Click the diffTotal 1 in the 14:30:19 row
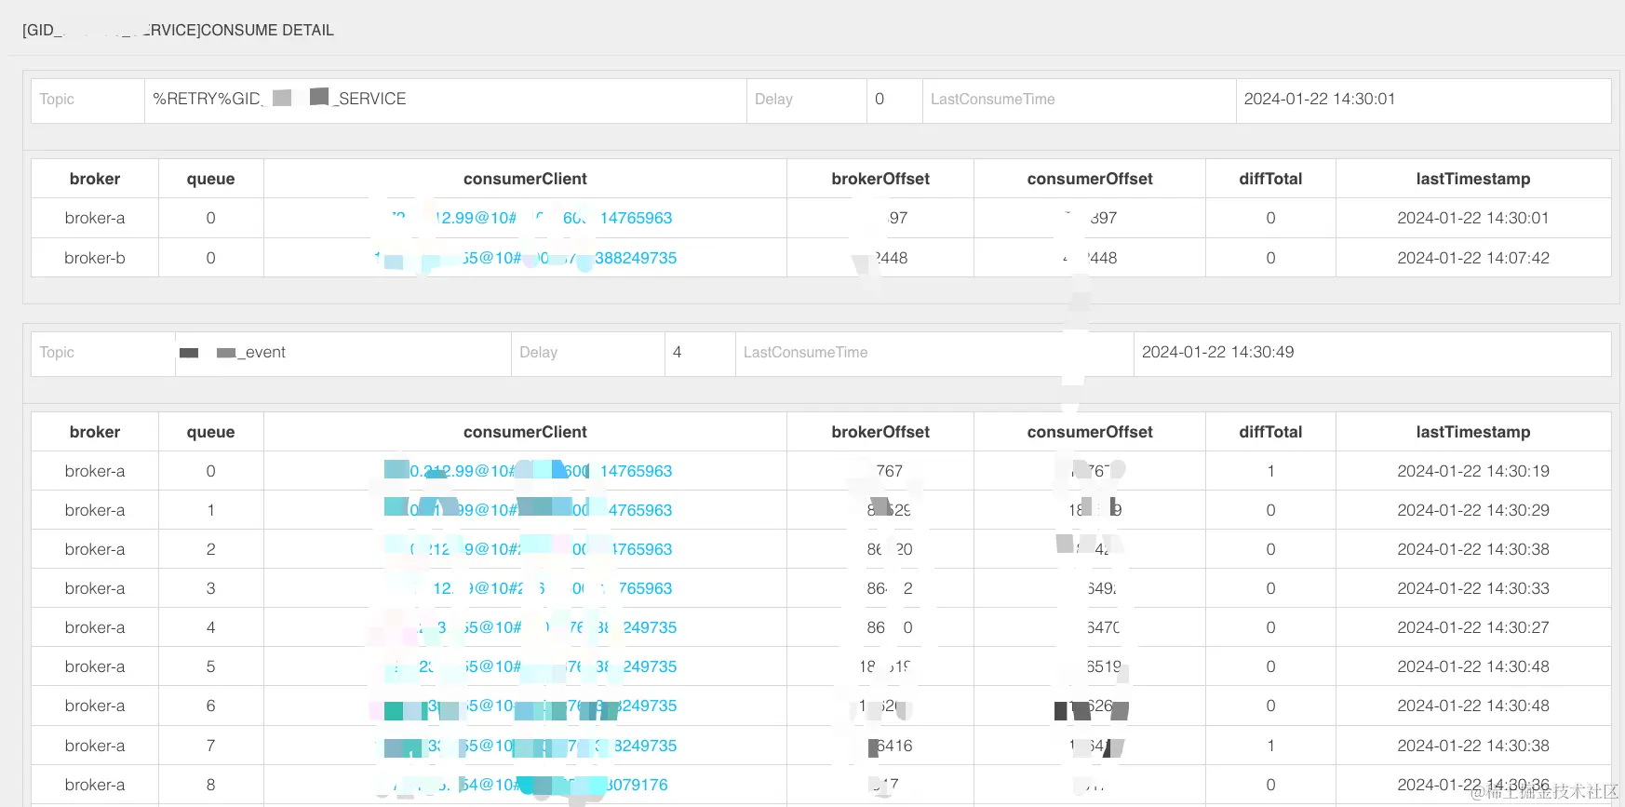 (x=1270, y=471)
